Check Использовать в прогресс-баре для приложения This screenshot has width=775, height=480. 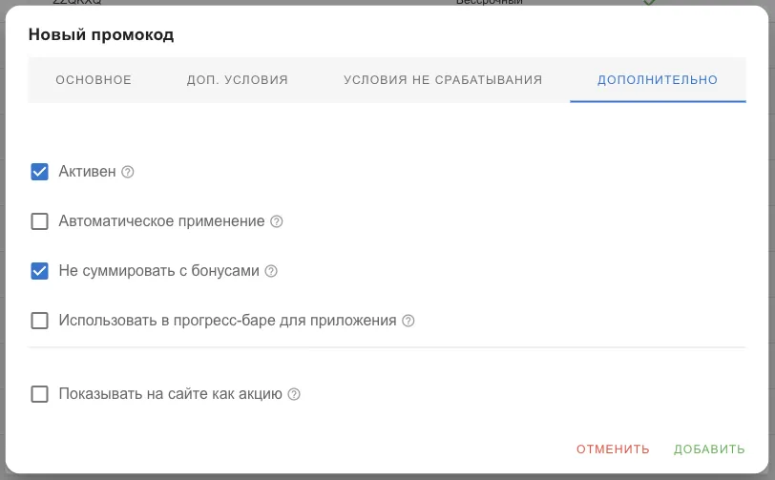[x=39, y=321]
